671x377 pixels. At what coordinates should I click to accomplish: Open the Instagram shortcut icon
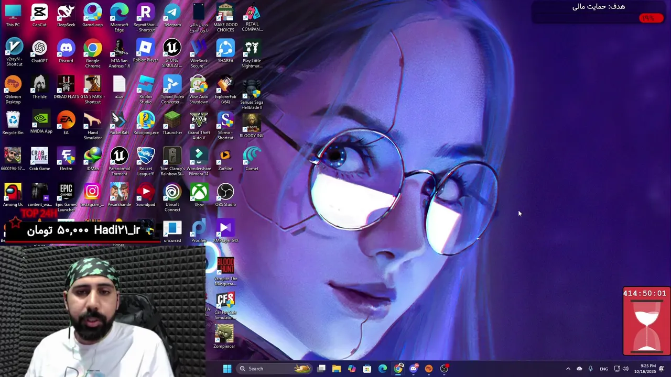pos(92,195)
